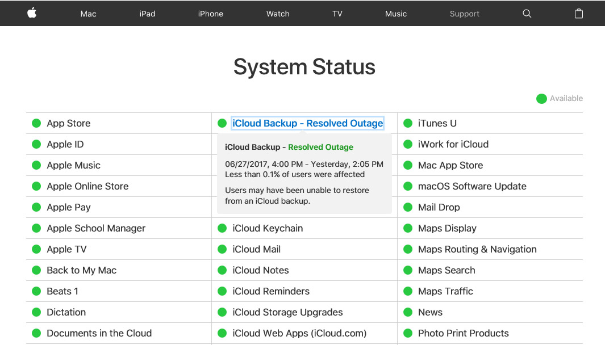This screenshot has width=605, height=345.
Task: Click the outage time range in the popup
Action: [304, 164]
